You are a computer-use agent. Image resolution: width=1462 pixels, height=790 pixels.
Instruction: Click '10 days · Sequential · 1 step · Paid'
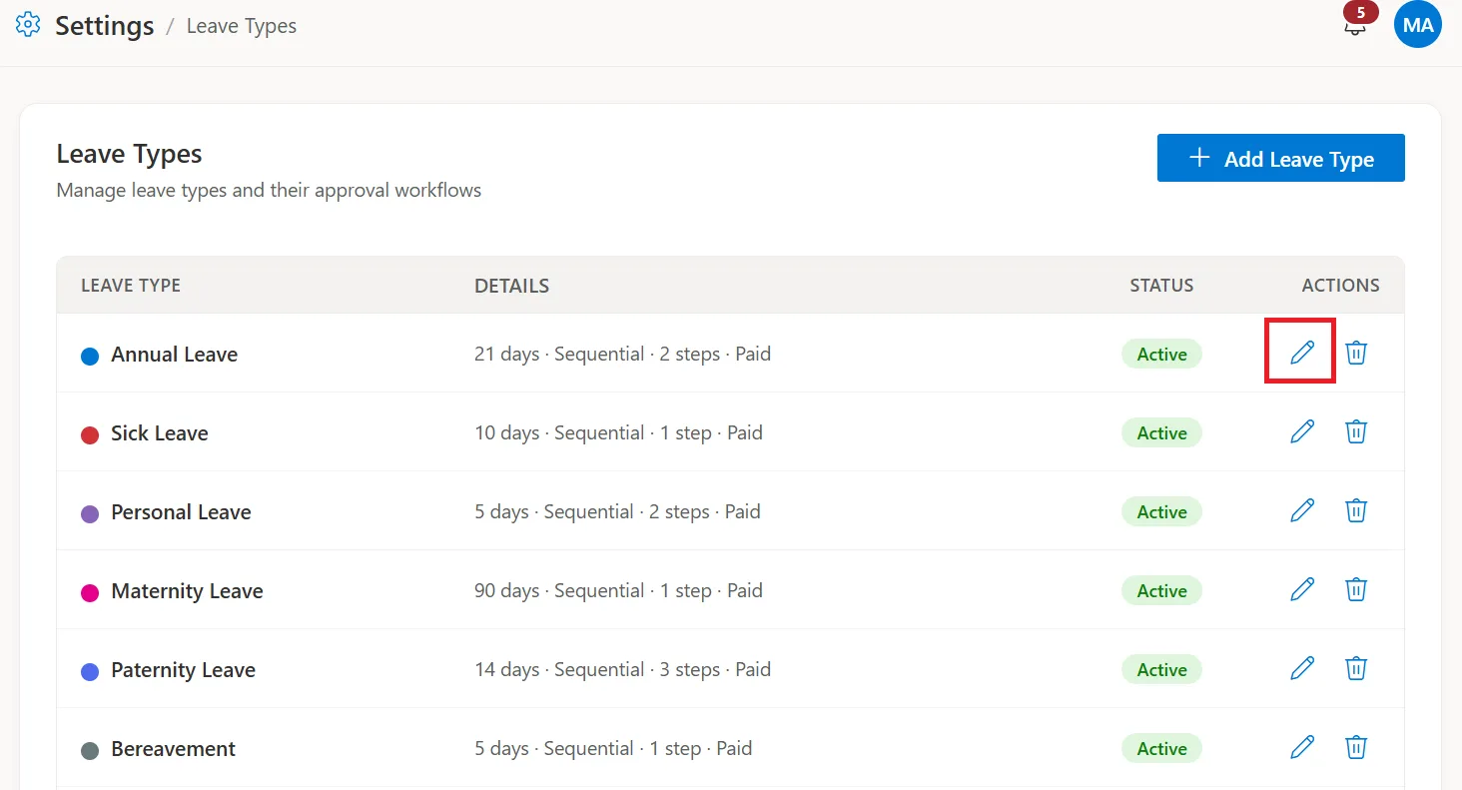point(618,432)
